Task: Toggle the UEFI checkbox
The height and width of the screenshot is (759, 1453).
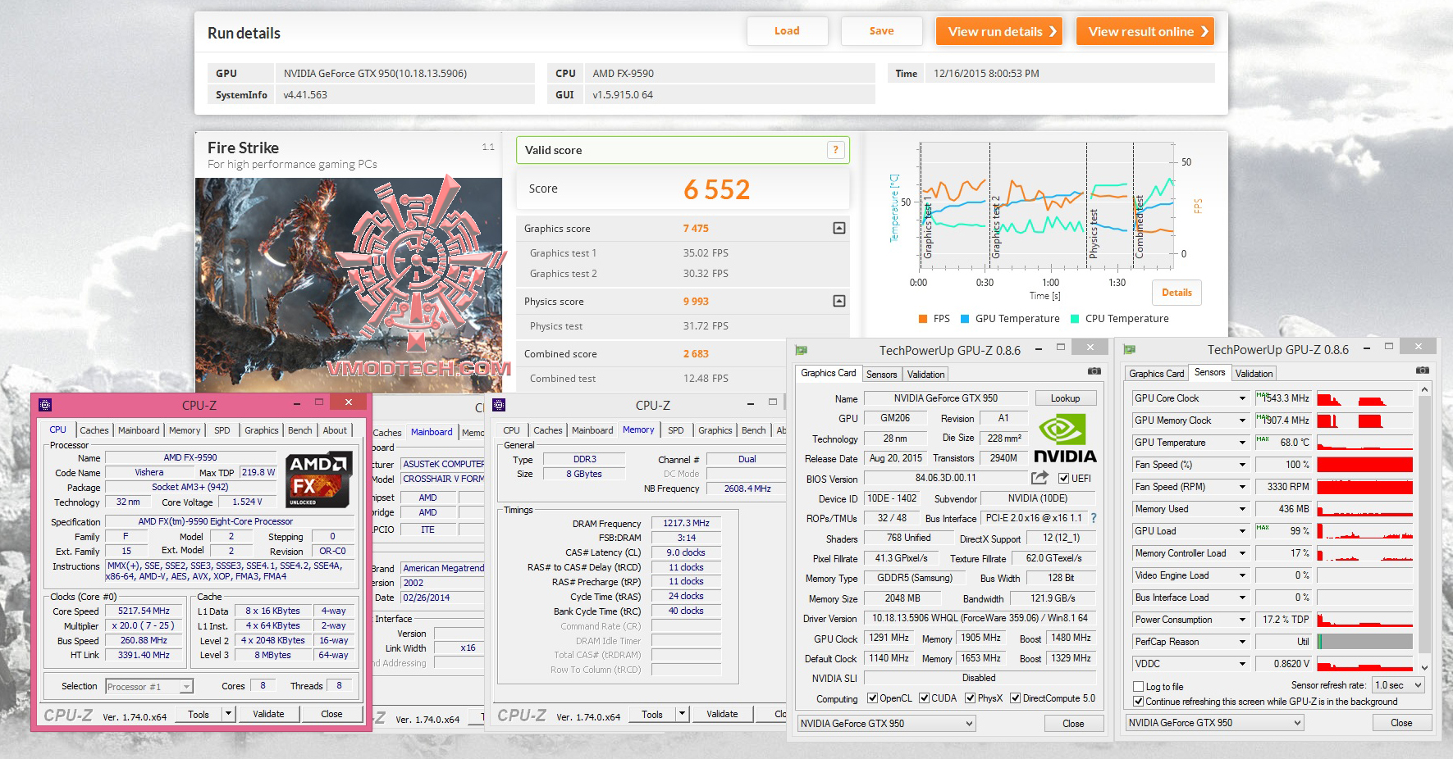Action: (1063, 479)
